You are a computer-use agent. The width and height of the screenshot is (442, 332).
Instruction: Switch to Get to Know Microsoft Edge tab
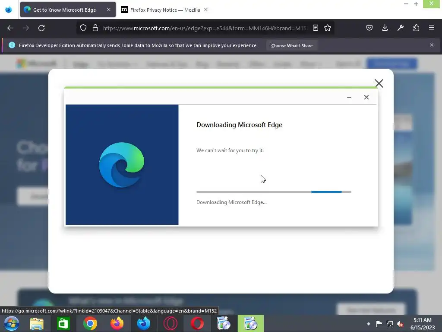[68, 10]
